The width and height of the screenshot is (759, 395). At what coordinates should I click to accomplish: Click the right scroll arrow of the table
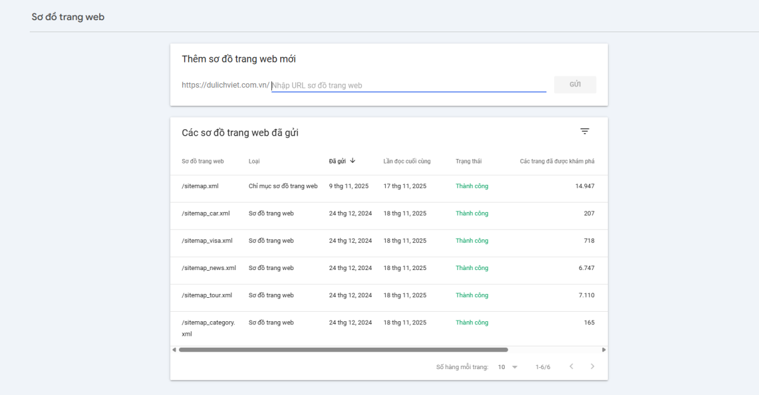tap(604, 349)
